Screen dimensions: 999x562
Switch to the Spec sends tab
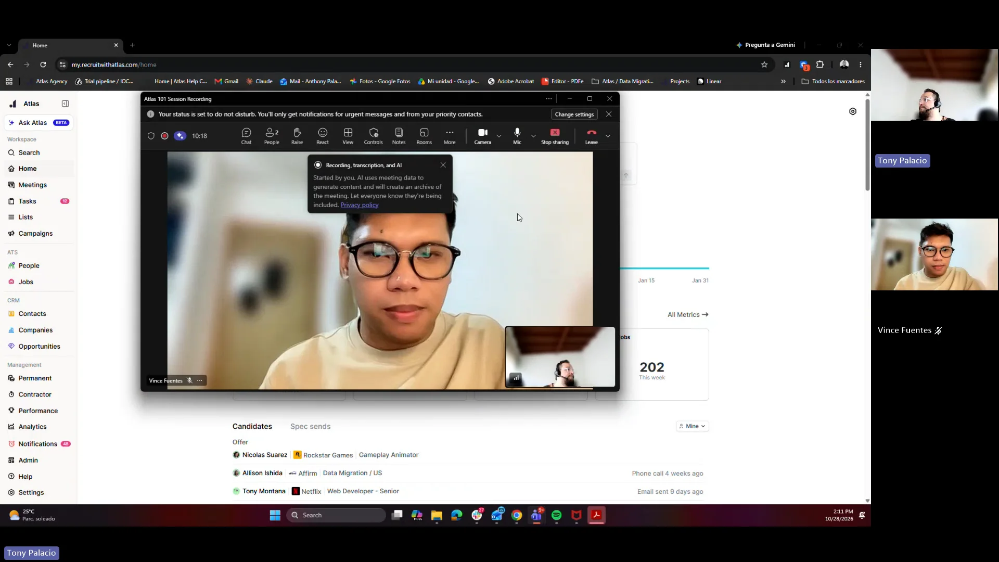[x=310, y=426]
